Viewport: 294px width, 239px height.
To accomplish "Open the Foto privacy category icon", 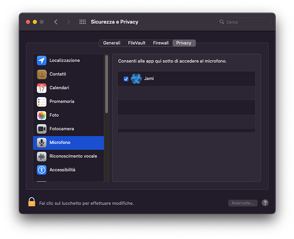I will (42, 115).
